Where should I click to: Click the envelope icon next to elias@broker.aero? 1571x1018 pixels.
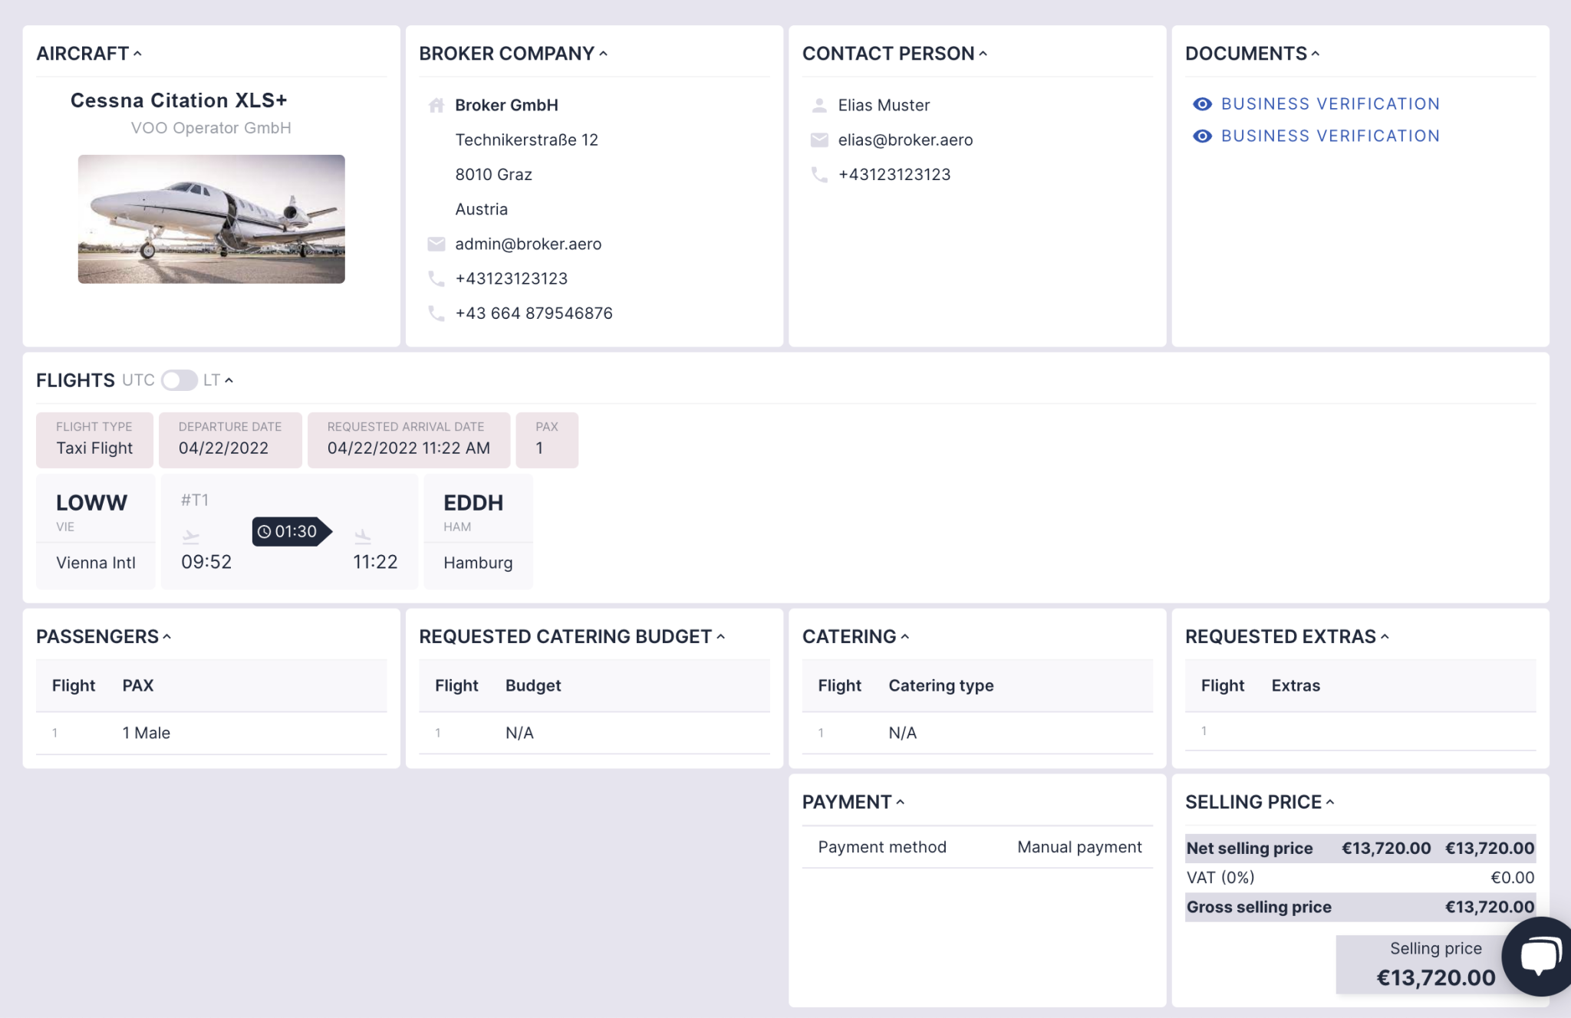[818, 140]
